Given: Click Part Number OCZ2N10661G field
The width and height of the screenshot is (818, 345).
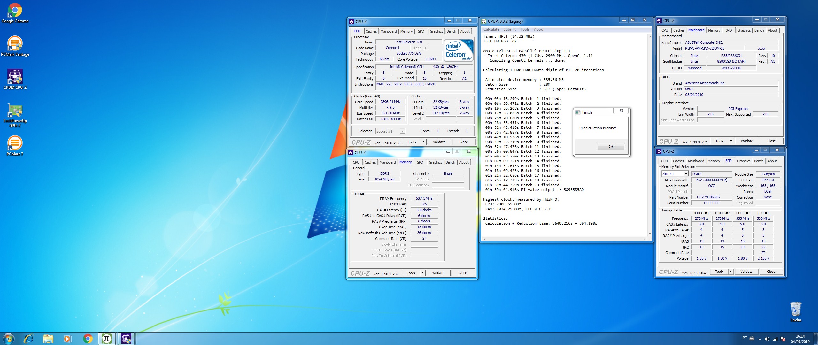Looking at the screenshot, I should (x=712, y=197).
